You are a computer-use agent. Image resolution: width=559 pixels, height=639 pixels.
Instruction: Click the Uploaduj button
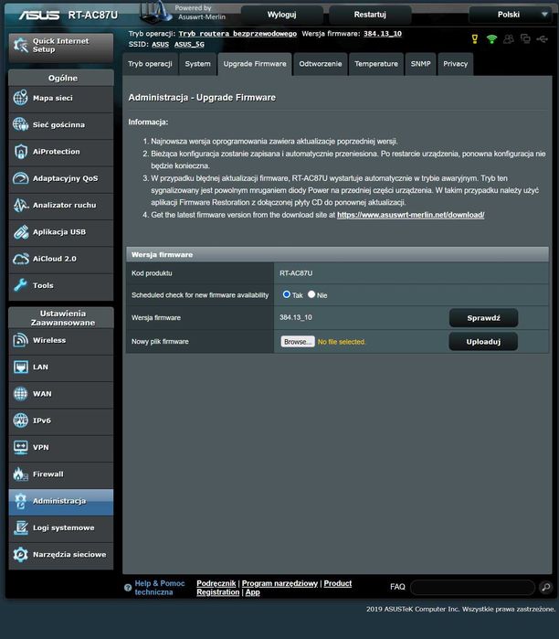tap(483, 342)
